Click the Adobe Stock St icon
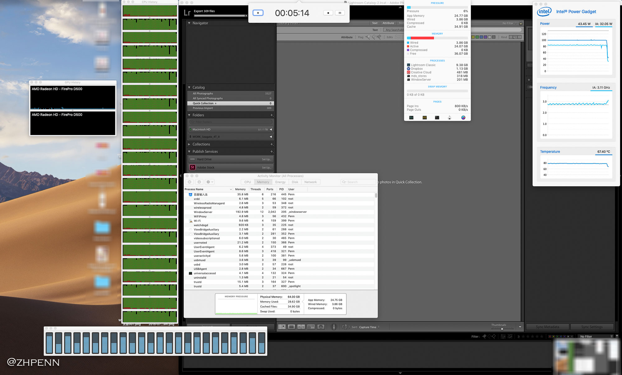Viewport: 622px width, 375px height. point(193,167)
